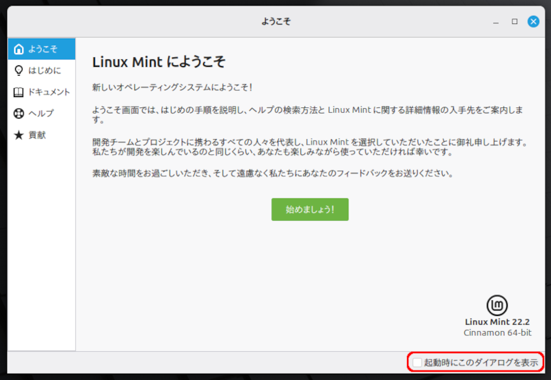Click the green 始めましょう! button
Image resolution: width=551 pixels, height=380 pixels.
[x=309, y=209]
